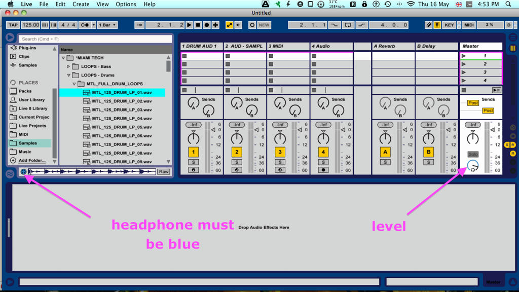Arm track 4 Audio for recording
This screenshot has height=292, width=519.
323,170
